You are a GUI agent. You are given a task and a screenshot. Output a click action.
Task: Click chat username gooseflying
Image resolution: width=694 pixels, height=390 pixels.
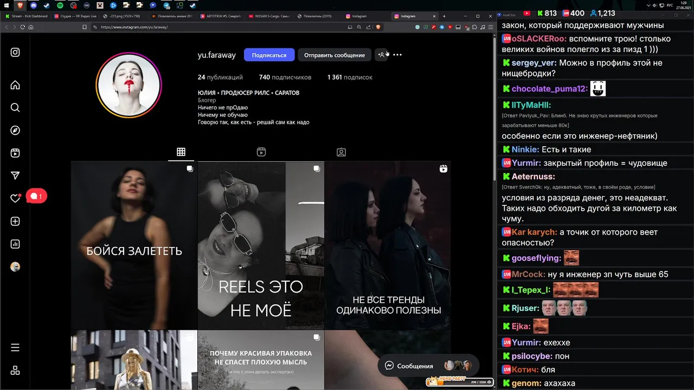[x=536, y=258]
